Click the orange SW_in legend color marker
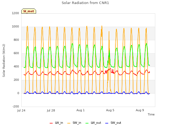The height and width of the screenshot is (128, 171). pos(69,123)
